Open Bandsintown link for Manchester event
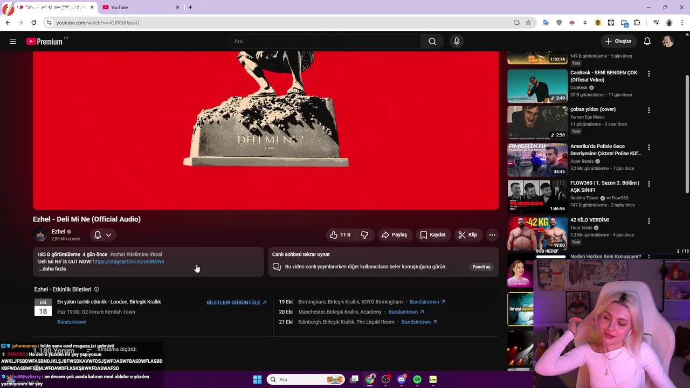This screenshot has height=388, width=690. pos(406,312)
